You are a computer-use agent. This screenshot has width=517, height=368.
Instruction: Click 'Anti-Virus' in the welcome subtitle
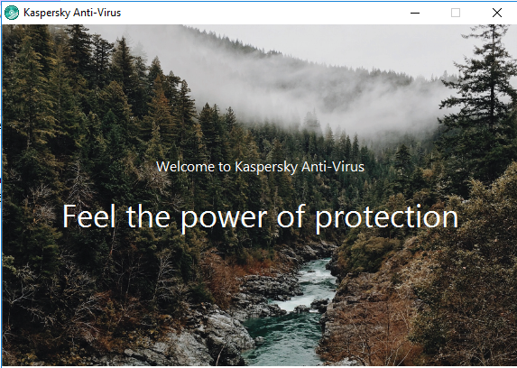coord(333,167)
